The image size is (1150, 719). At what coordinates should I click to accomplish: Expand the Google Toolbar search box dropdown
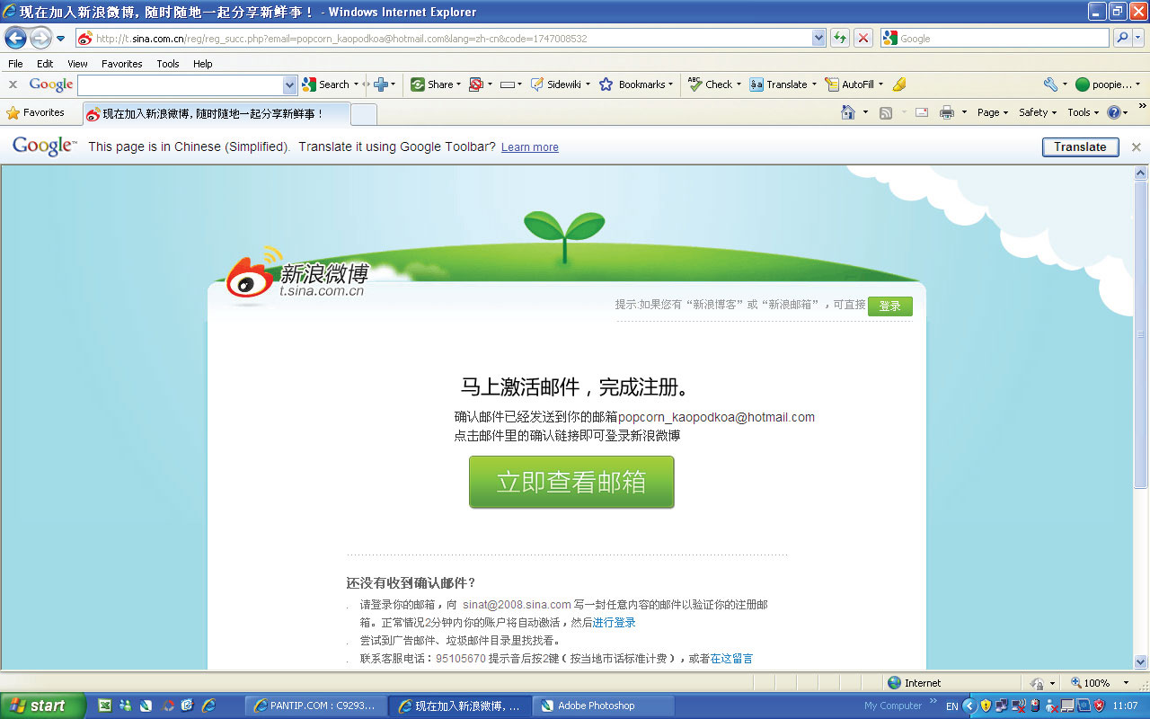point(289,84)
